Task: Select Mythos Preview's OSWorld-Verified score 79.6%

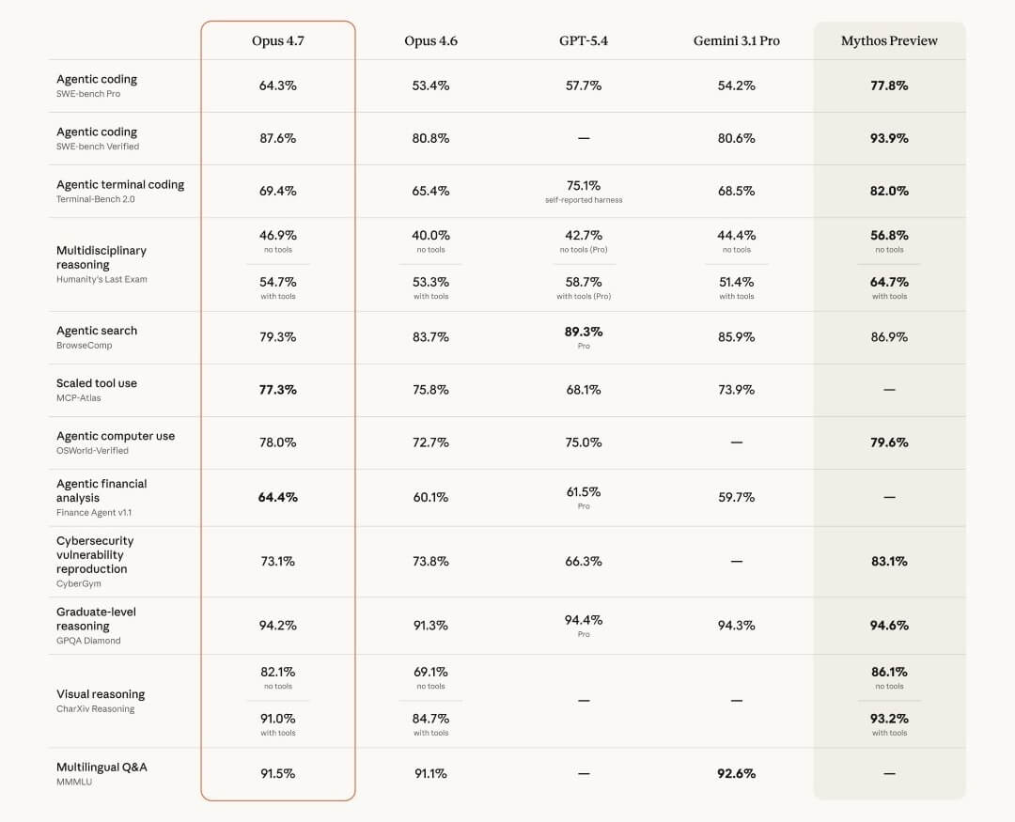Action: (889, 442)
